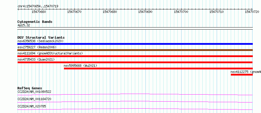Click the chr4:15470654..15470719 region label
Screen dimensions: 261x113
click(38, 6)
